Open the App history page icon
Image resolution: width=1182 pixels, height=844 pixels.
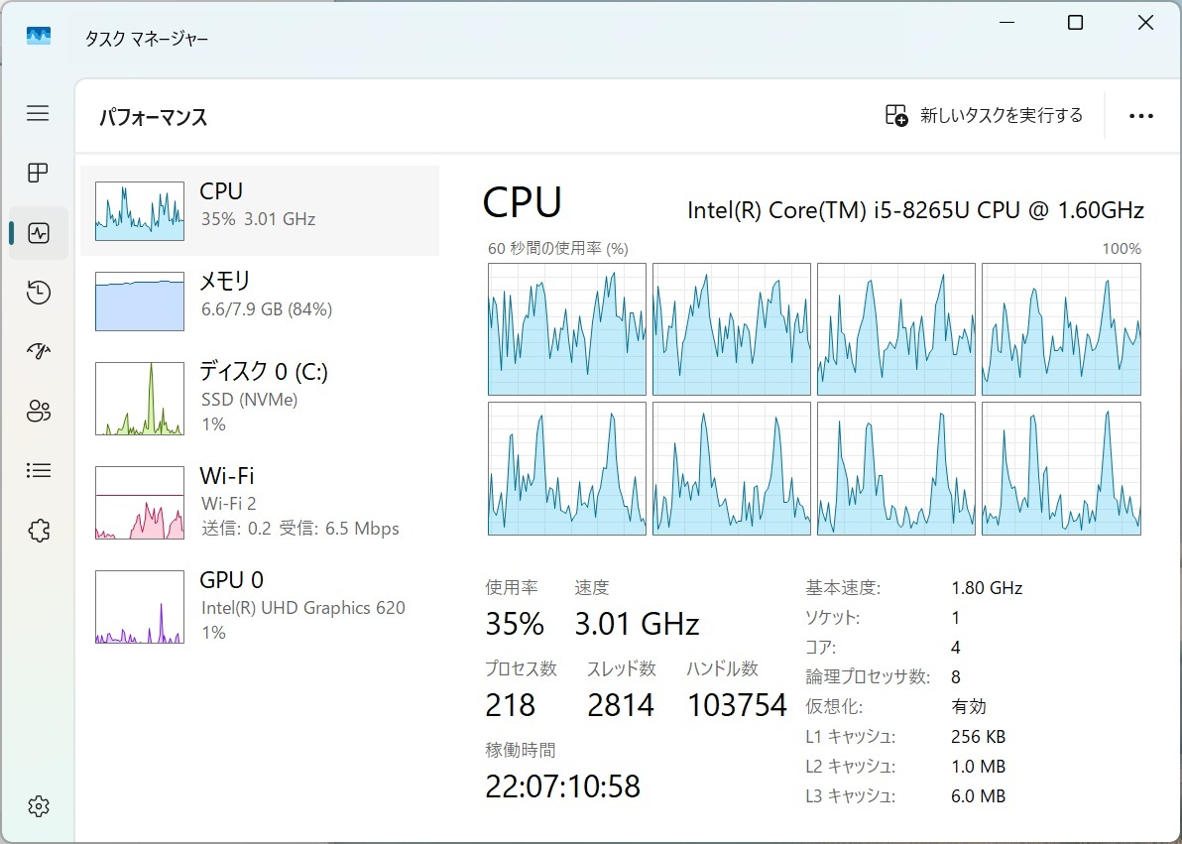pyautogui.click(x=39, y=293)
